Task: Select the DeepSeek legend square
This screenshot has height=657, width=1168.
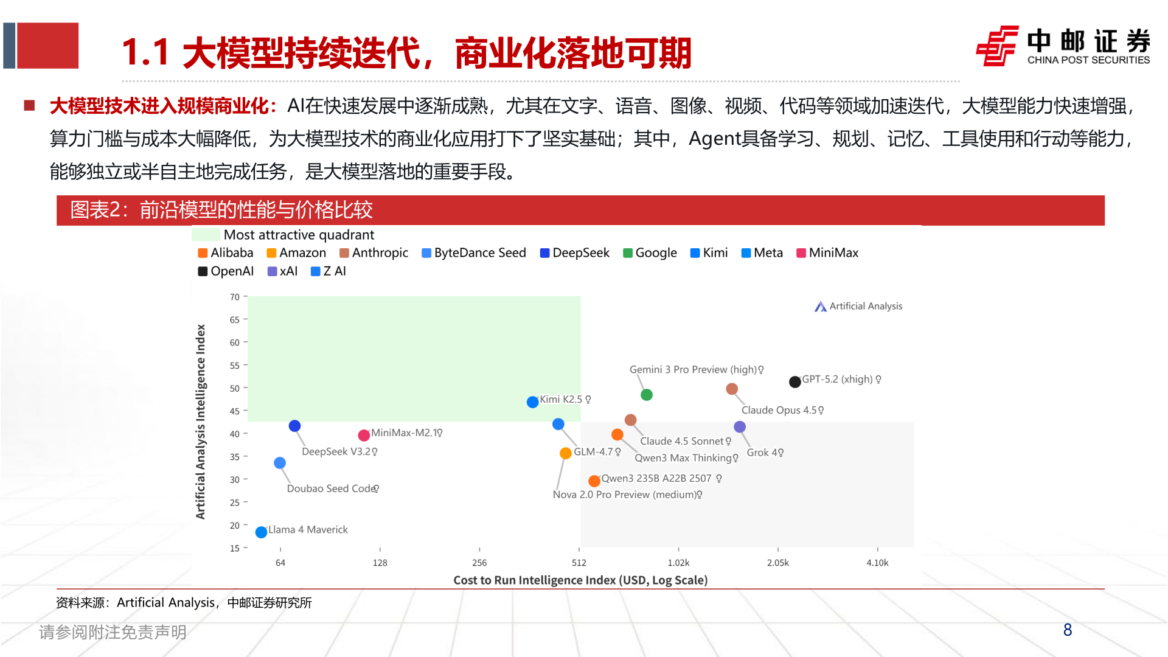Action: tap(543, 252)
